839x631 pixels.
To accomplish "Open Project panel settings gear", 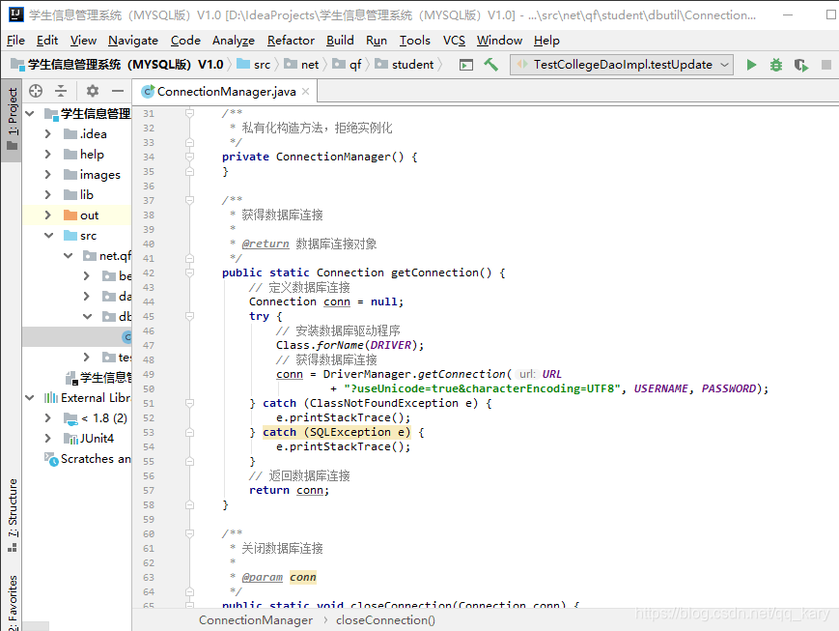I will tap(93, 91).
